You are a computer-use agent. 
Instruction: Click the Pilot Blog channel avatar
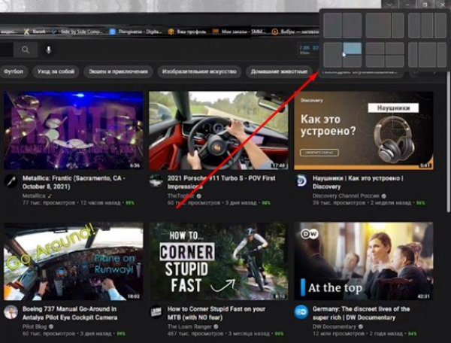coord(11,312)
